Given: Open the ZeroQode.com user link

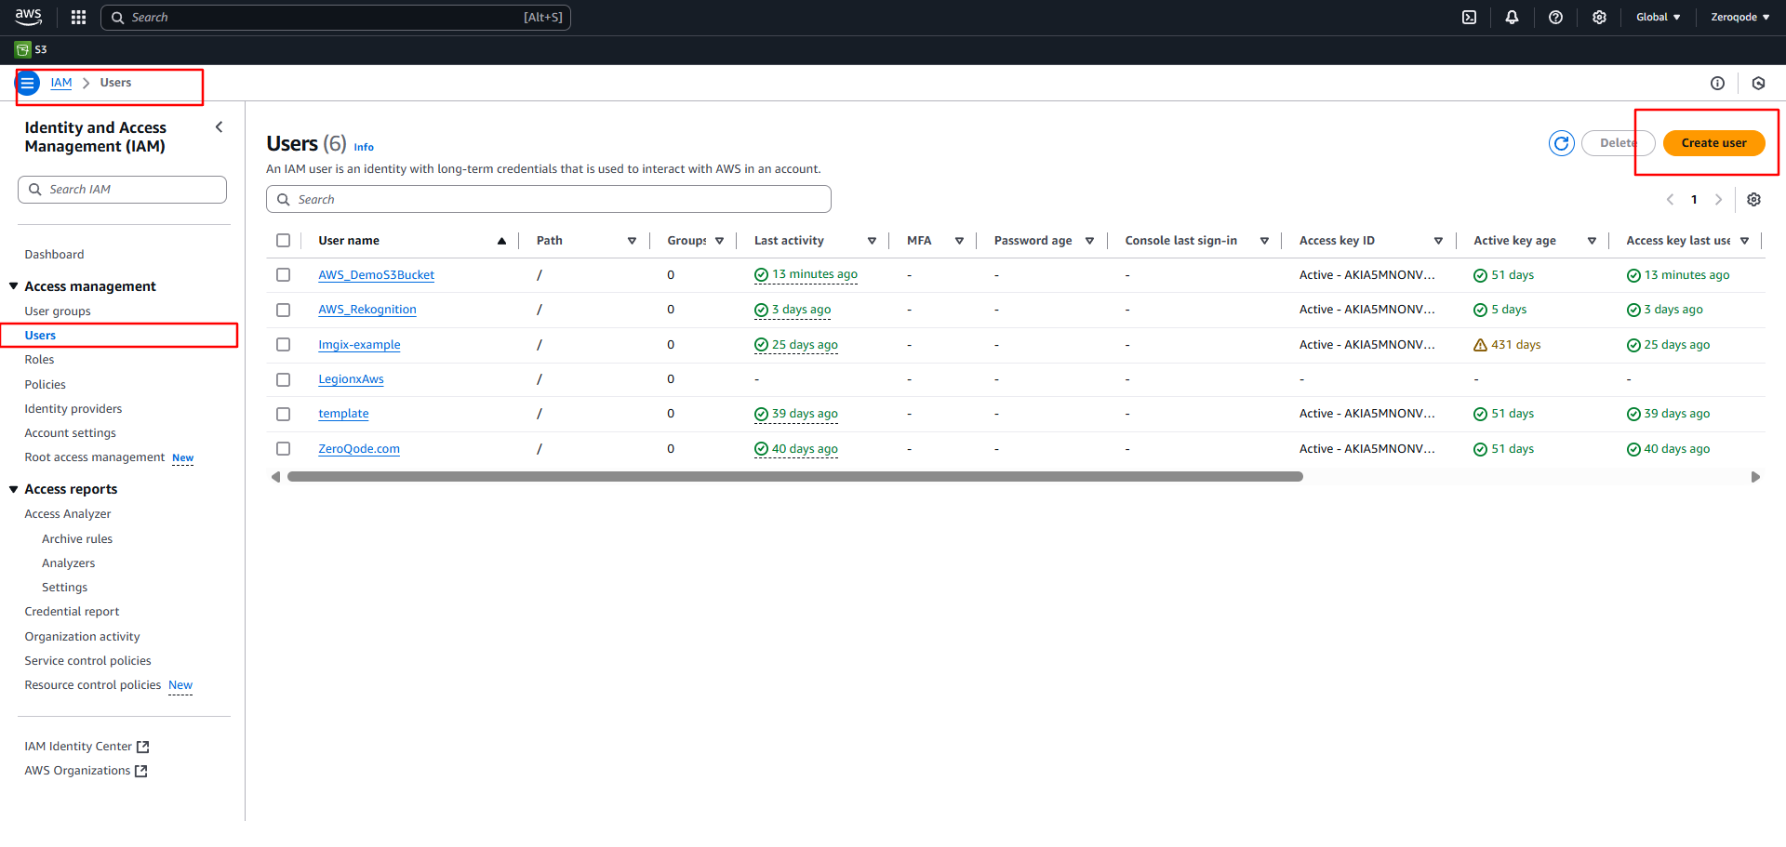Looking at the screenshot, I should (359, 449).
